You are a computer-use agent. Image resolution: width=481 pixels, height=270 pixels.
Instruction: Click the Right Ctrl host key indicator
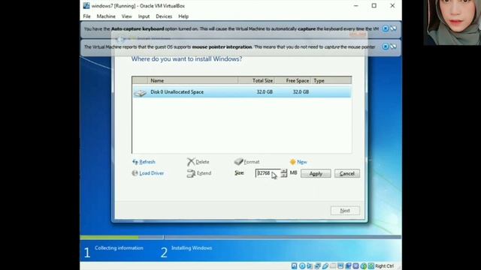[384, 265]
